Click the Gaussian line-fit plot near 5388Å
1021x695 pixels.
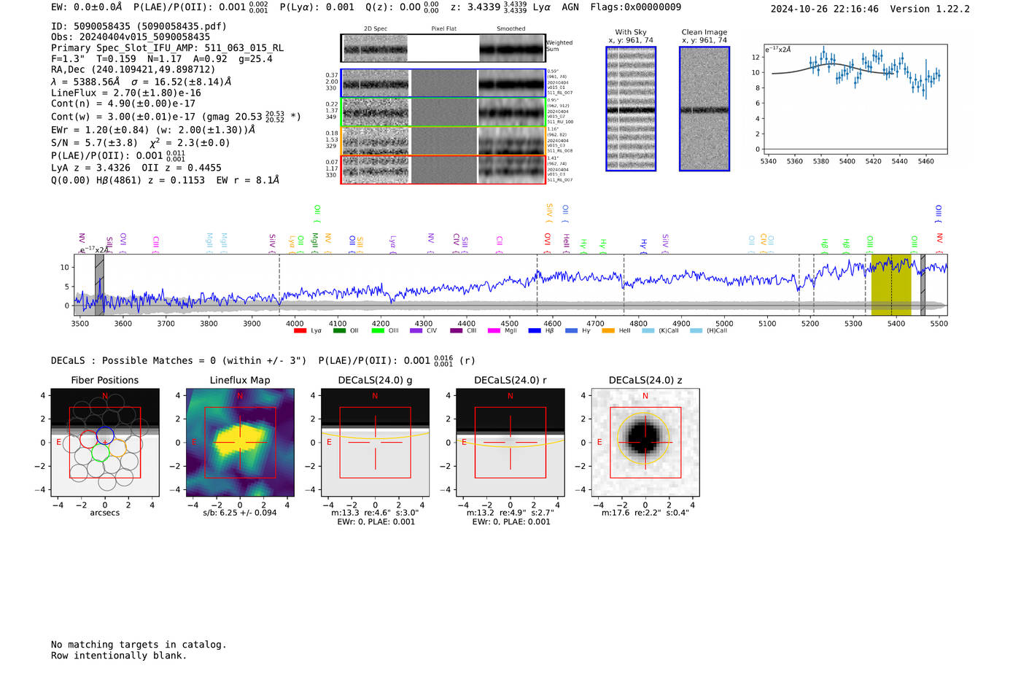[x=854, y=99]
